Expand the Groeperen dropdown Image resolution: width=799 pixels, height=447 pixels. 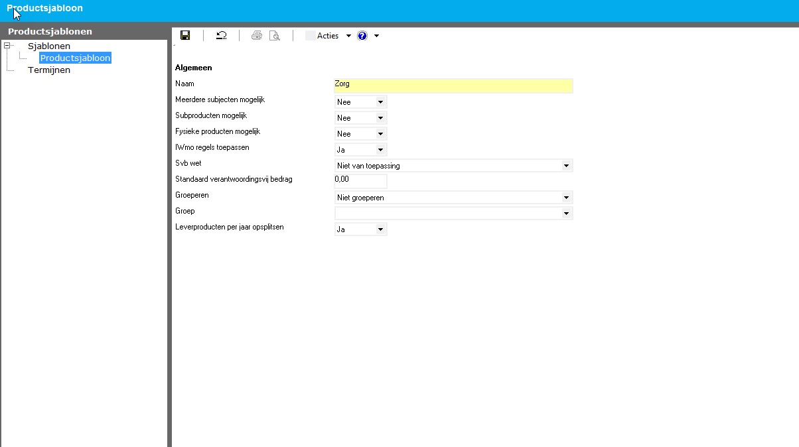566,198
